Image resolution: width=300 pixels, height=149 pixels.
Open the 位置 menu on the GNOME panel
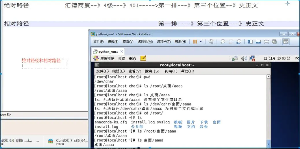[x=121, y=58]
